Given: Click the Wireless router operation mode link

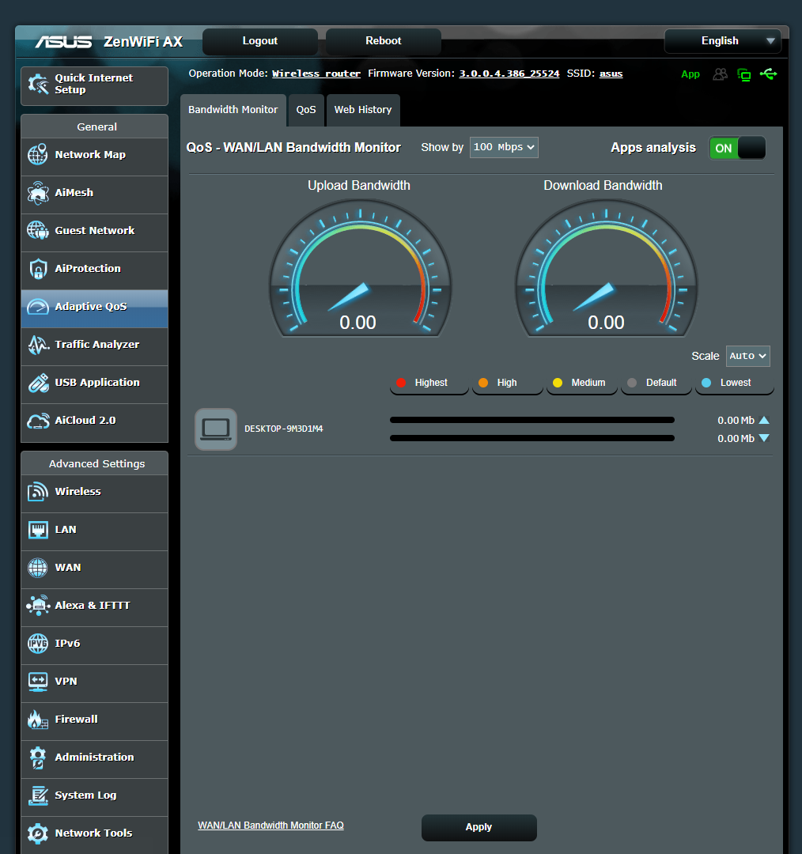Looking at the screenshot, I should tap(316, 74).
